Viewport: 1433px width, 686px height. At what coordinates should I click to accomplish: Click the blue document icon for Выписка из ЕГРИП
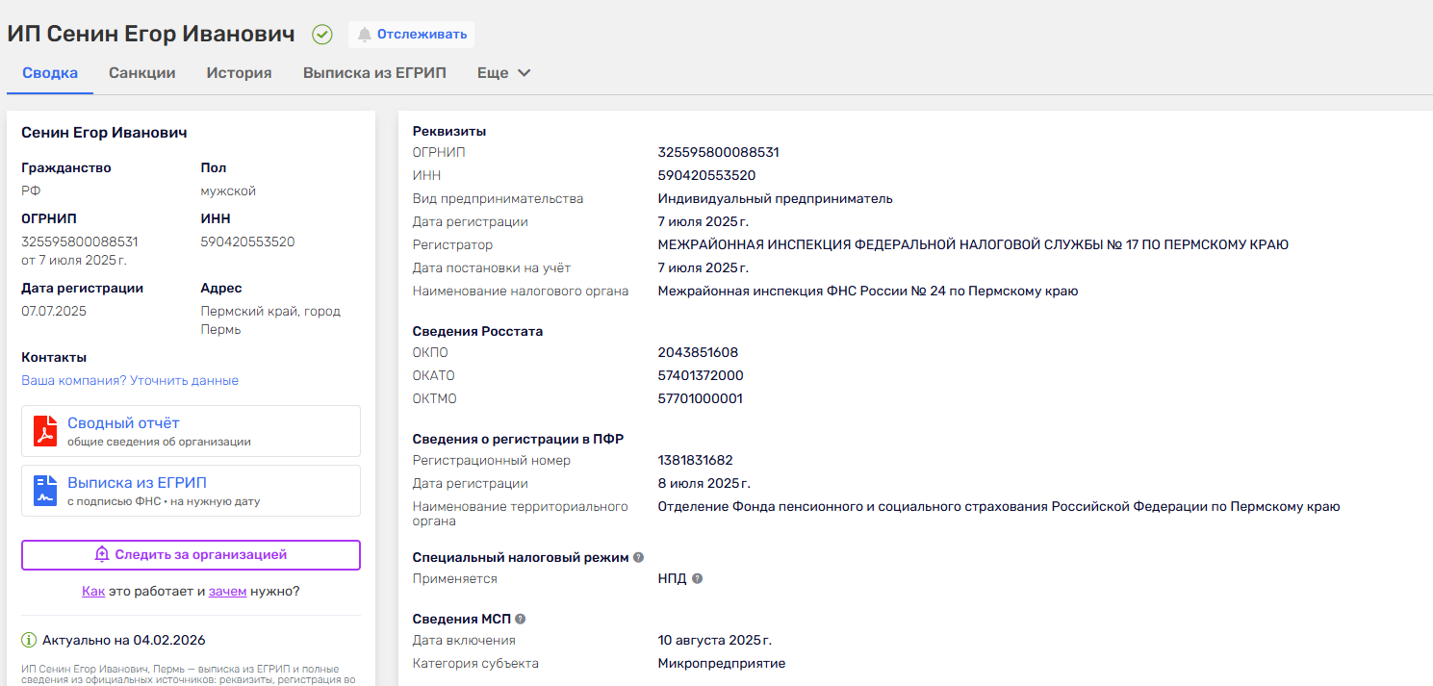click(x=45, y=491)
